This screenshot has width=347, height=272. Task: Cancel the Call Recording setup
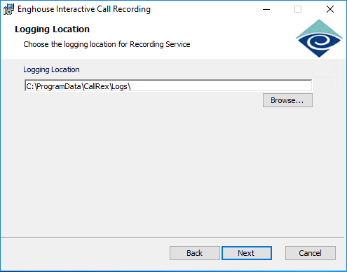coord(311,253)
